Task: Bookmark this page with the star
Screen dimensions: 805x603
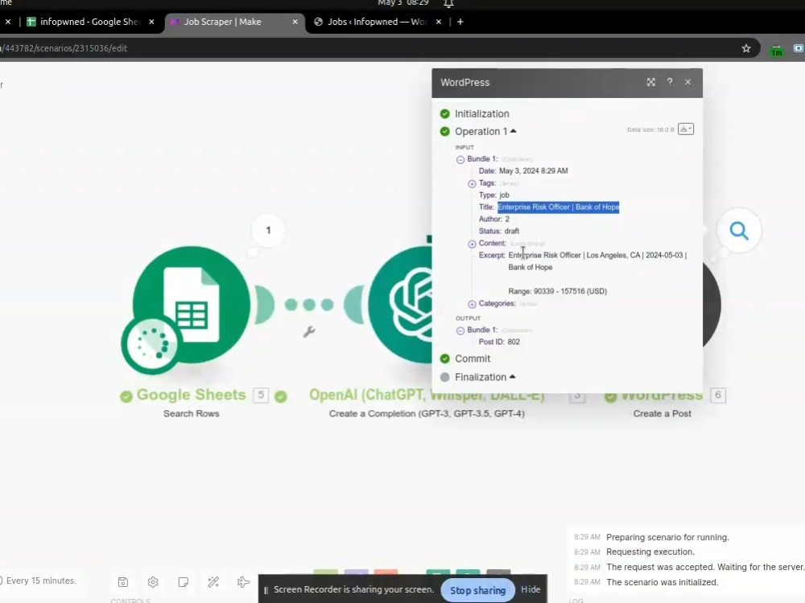Action: point(746,48)
